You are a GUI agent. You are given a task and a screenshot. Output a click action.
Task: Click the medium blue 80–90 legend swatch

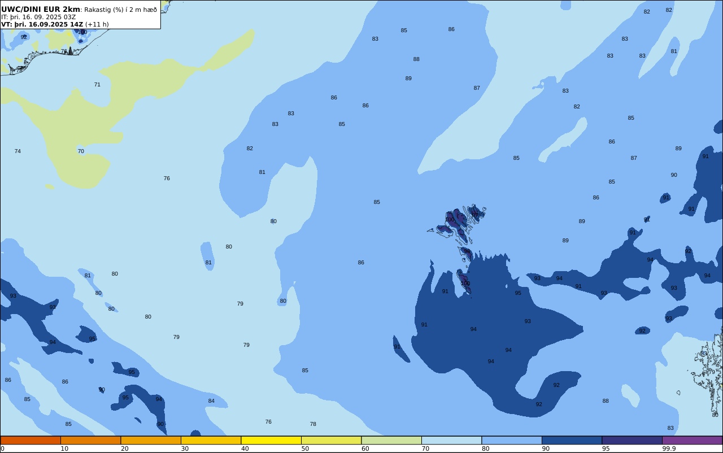coord(512,440)
